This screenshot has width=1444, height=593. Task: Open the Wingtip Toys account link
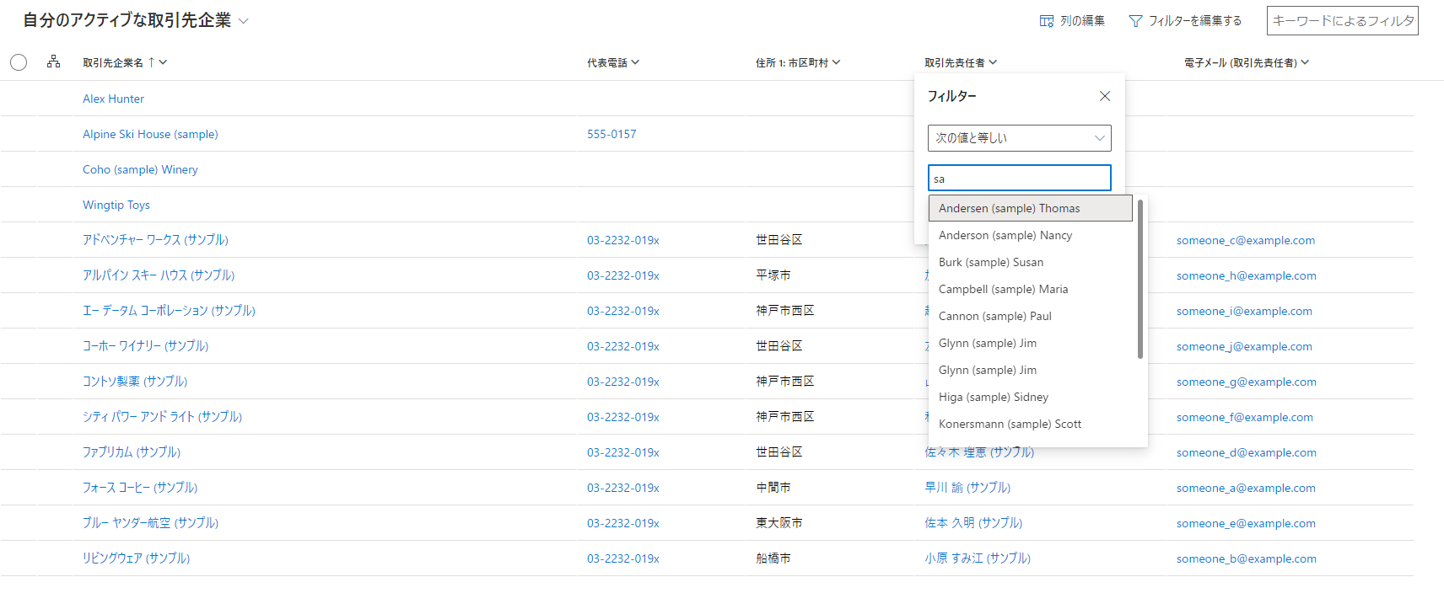(x=116, y=205)
